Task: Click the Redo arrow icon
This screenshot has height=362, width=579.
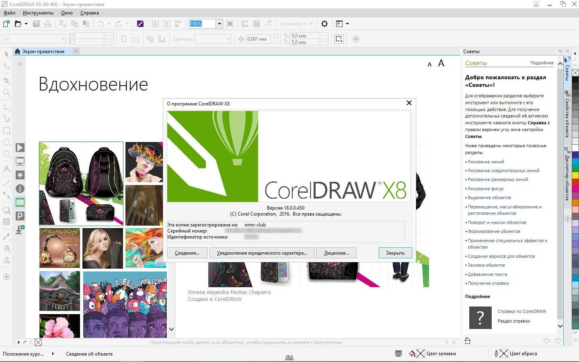Action: point(119,24)
